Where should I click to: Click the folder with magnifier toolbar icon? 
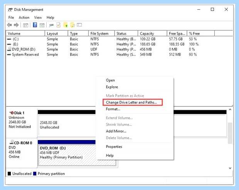72,25
